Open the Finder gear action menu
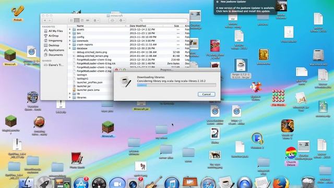 click(x=122, y=20)
